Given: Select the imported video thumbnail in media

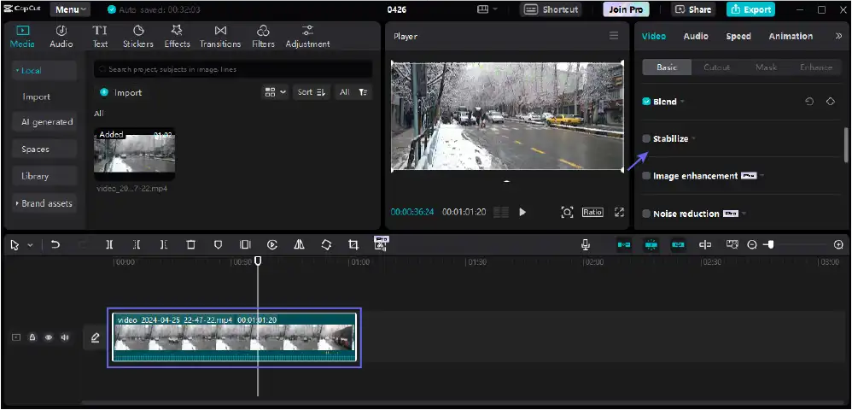Looking at the screenshot, I should (134, 154).
